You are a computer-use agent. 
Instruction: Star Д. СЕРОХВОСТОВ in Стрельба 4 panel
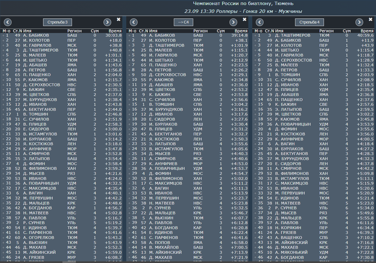coord(255,60)
